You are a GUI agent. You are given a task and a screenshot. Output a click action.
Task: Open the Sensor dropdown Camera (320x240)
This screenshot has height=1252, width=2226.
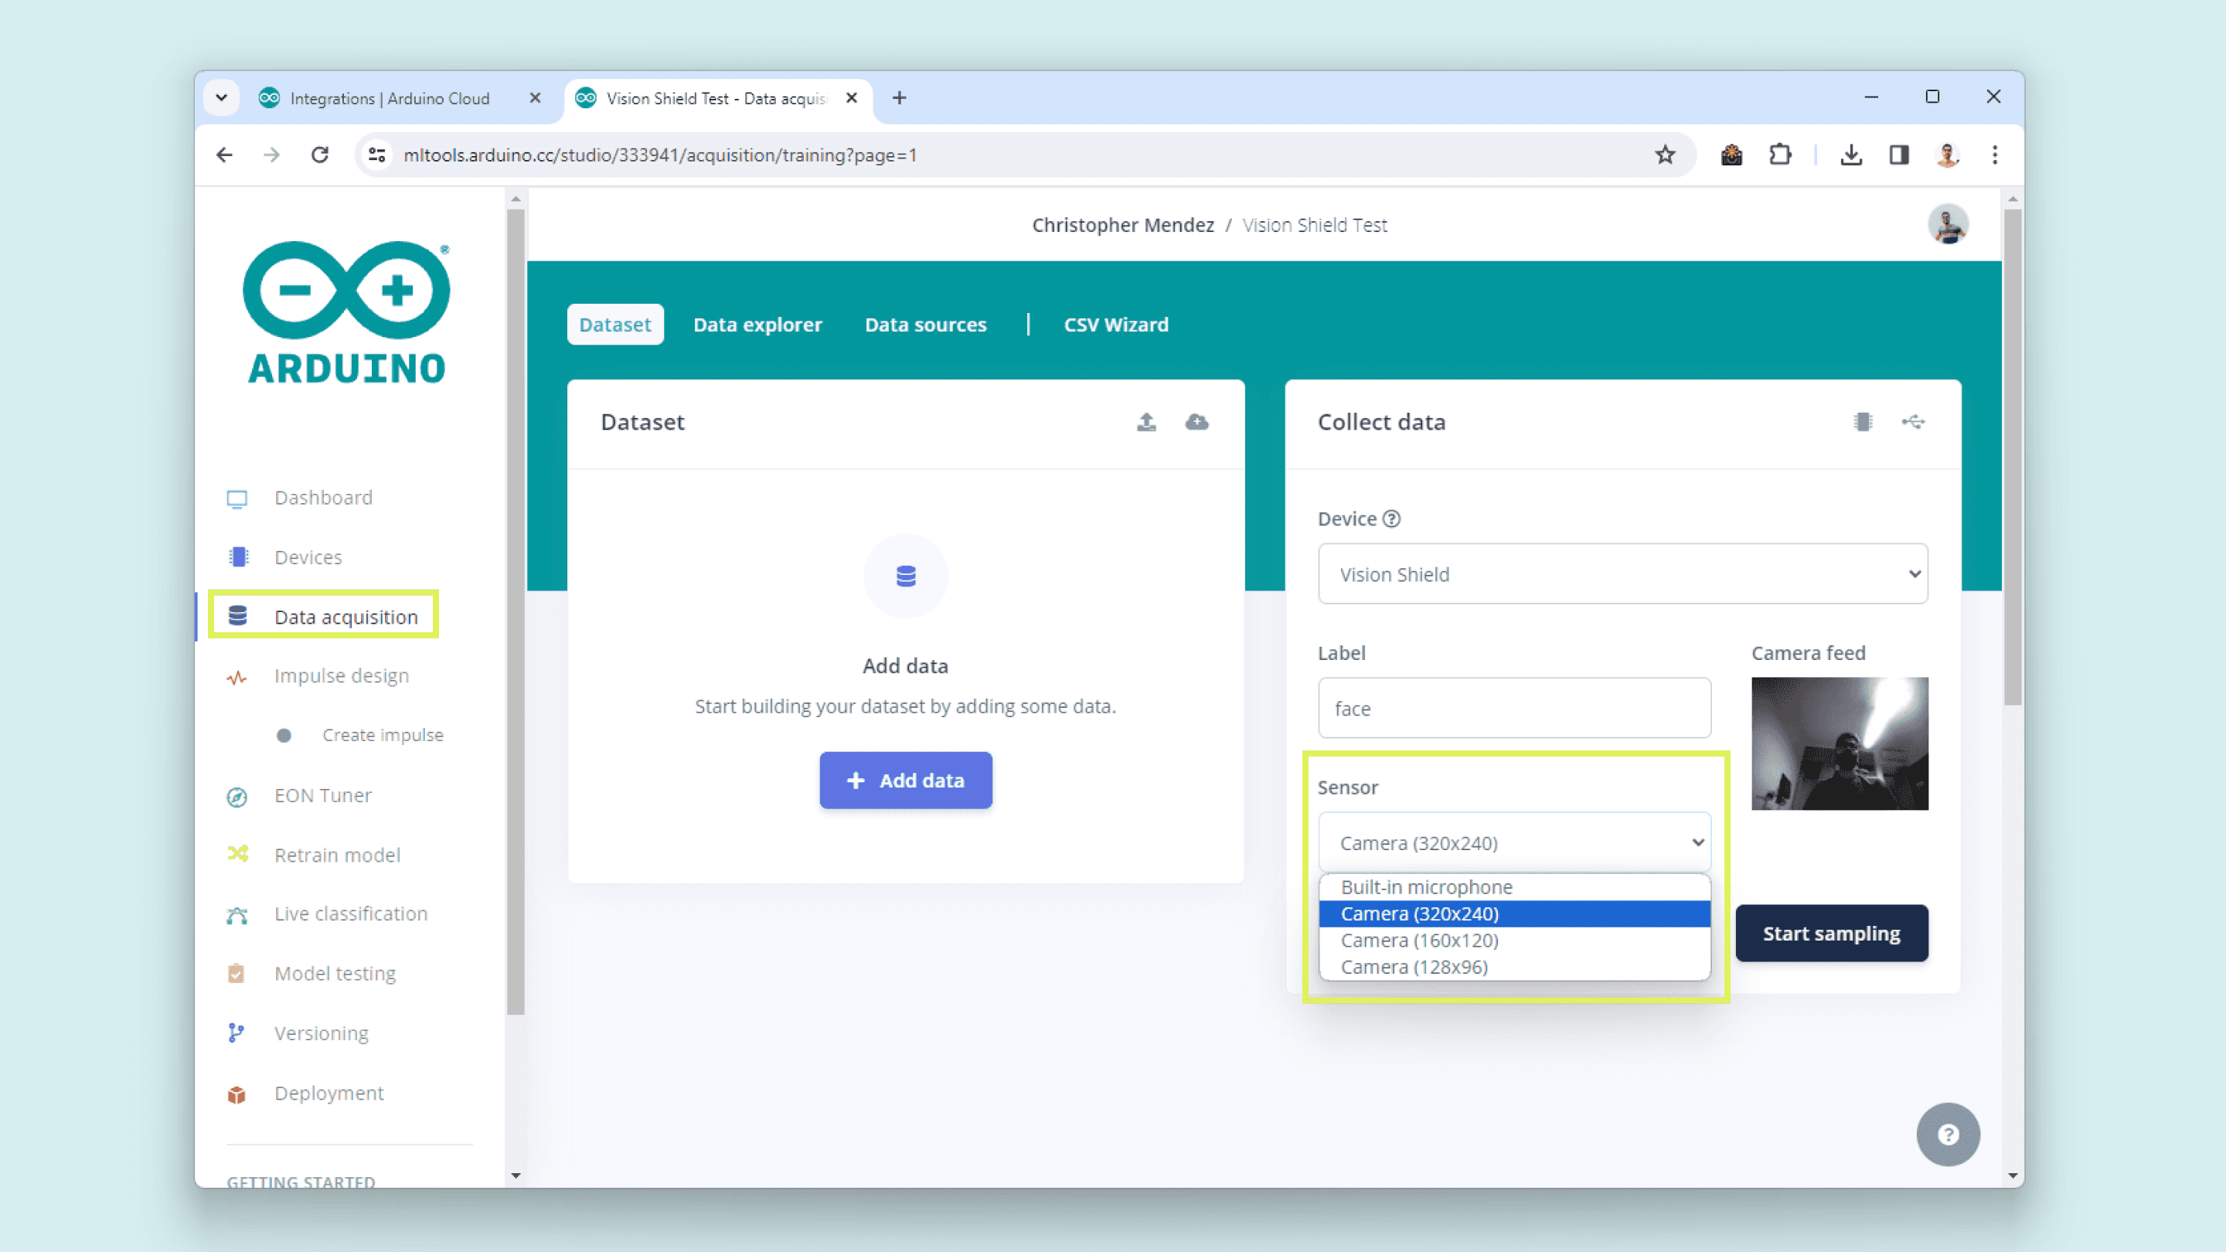pyautogui.click(x=1514, y=842)
